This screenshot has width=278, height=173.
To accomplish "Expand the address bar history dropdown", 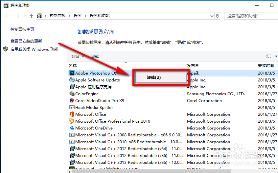I will tap(212, 16).
